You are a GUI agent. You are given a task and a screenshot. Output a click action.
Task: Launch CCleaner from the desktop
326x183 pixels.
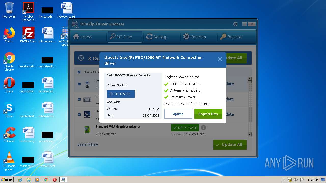pyautogui.click(x=9, y=135)
